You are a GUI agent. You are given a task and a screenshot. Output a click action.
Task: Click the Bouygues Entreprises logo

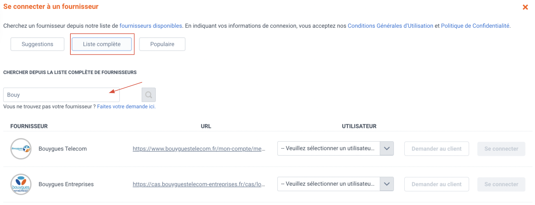click(x=21, y=184)
